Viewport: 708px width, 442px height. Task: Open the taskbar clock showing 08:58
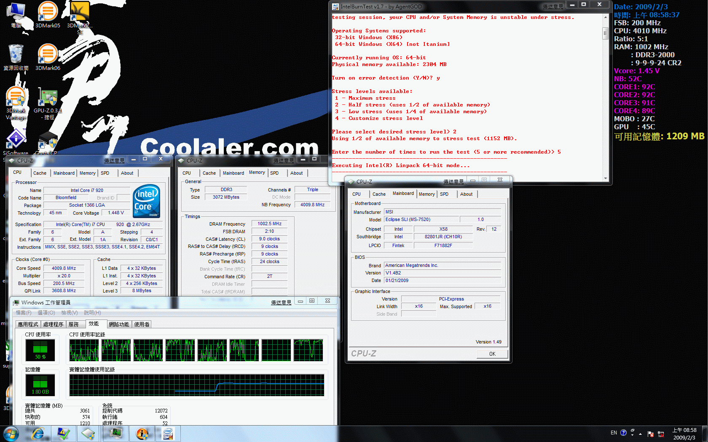[684, 434]
